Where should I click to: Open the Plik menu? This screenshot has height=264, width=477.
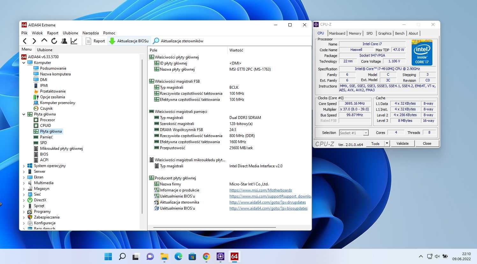(25, 33)
